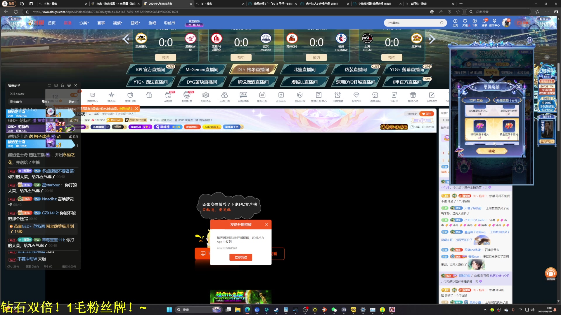Open the 数据中心 data center tool
Image resolution: width=561 pixels, height=315 pixels.
pyautogui.click(x=93, y=97)
